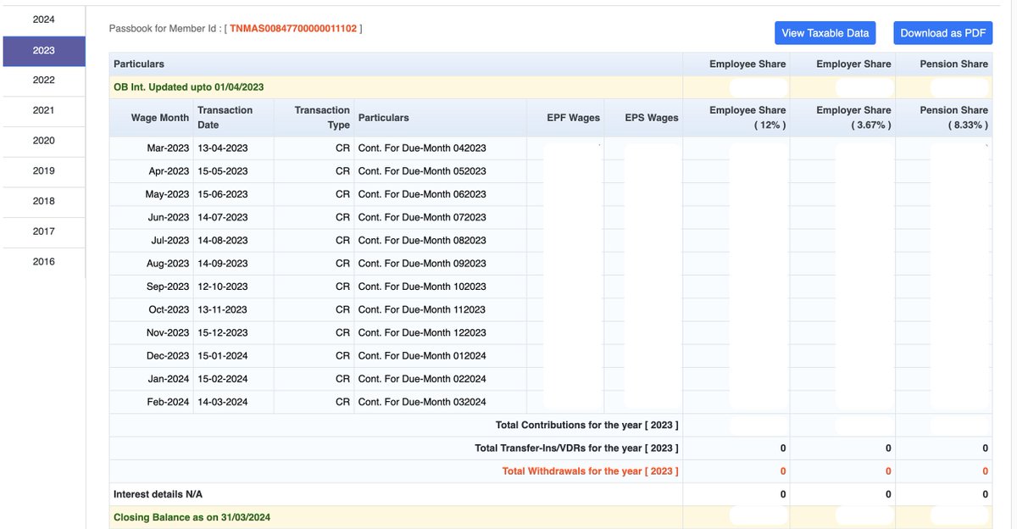The height and width of the screenshot is (529, 1017).
Task: Select the 2023 year tab
Action: [x=44, y=50]
